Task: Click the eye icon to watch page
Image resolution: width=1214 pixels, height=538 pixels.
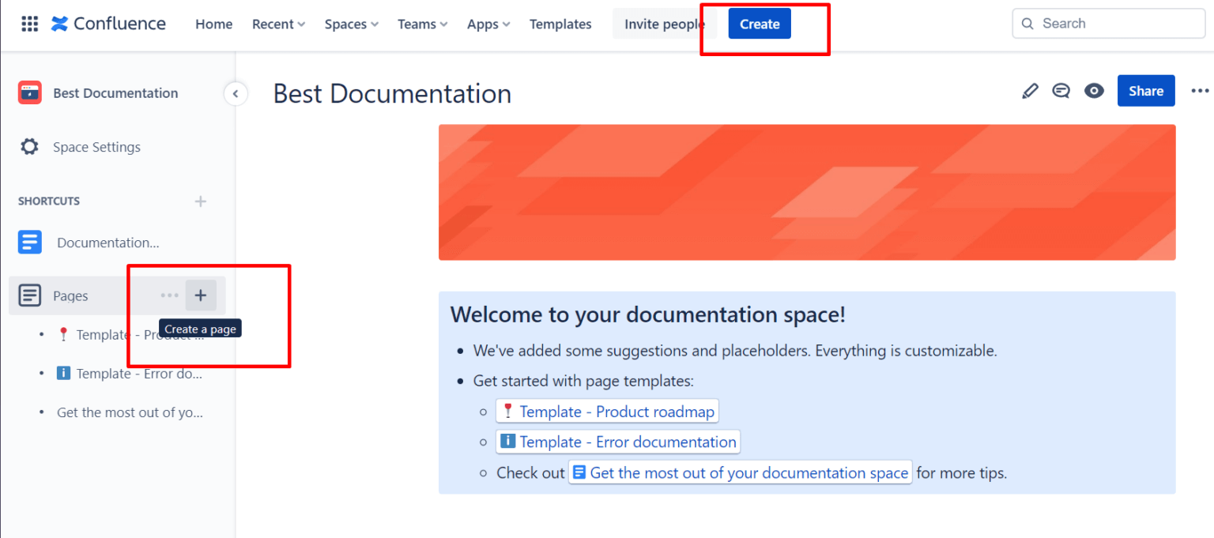Action: [1094, 90]
